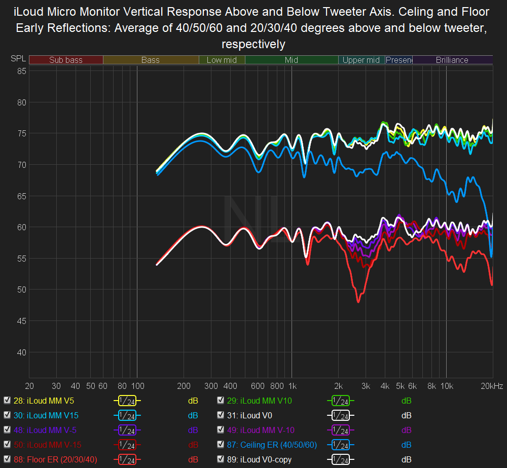Click the 20kHz label on frequency axis
The height and width of the screenshot is (468, 507).
click(x=492, y=386)
